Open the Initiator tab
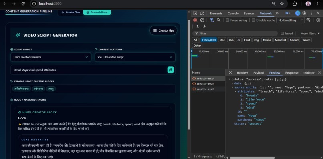This screenshot has height=159, width=323. pyautogui.click(x=309, y=73)
